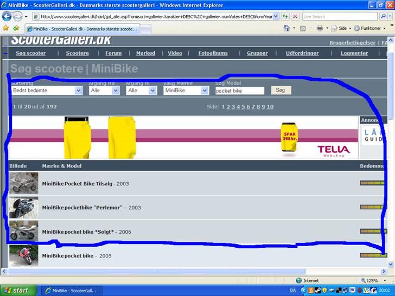The height and width of the screenshot is (296, 395).
Task: Open the Scootere nav link
Action: (x=78, y=53)
